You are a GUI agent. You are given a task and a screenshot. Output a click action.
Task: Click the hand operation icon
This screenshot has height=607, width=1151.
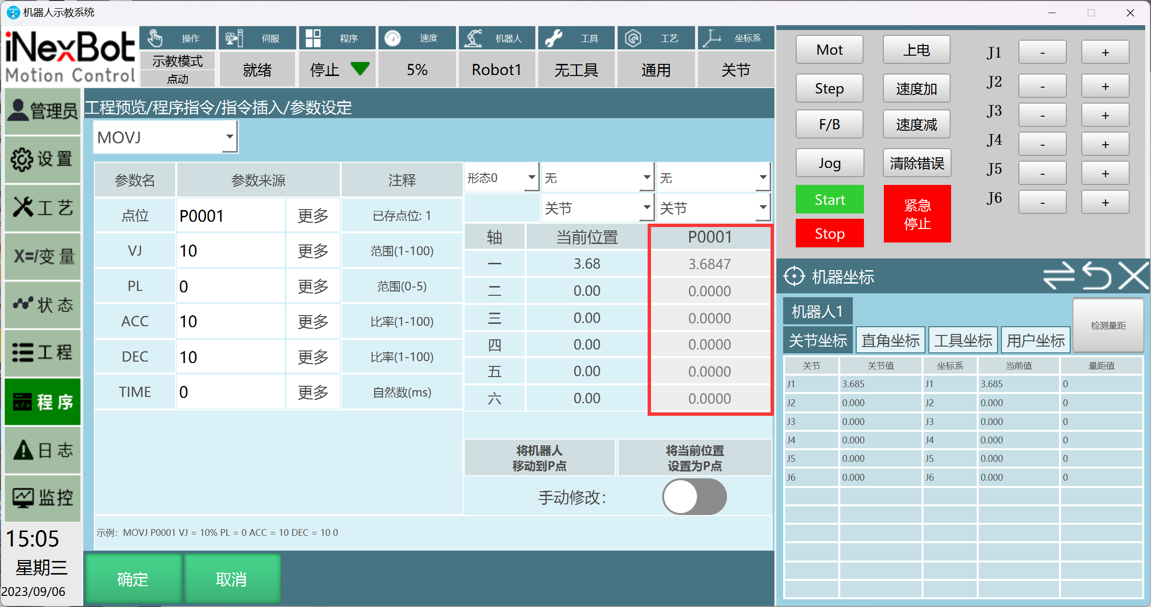(x=155, y=38)
